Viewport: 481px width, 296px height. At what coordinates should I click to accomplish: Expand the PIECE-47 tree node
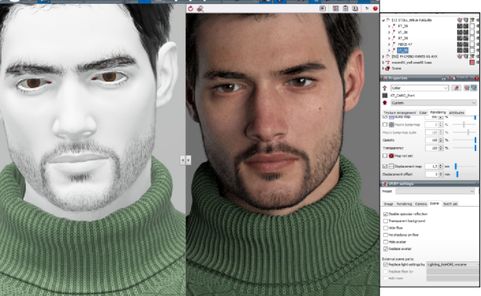click(389, 44)
